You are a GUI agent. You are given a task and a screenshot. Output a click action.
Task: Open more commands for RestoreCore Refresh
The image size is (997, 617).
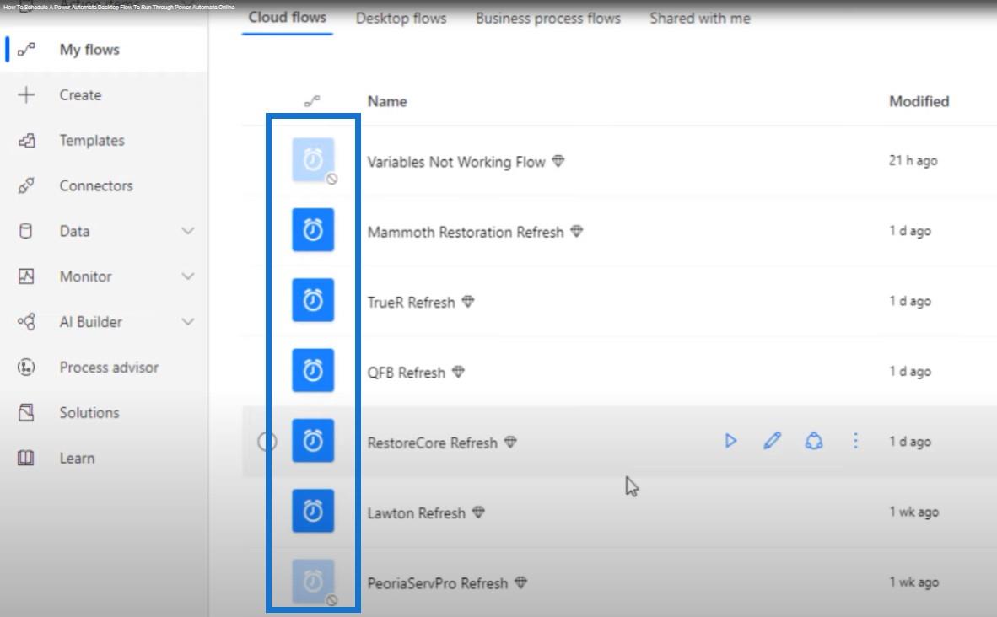[x=855, y=441]
